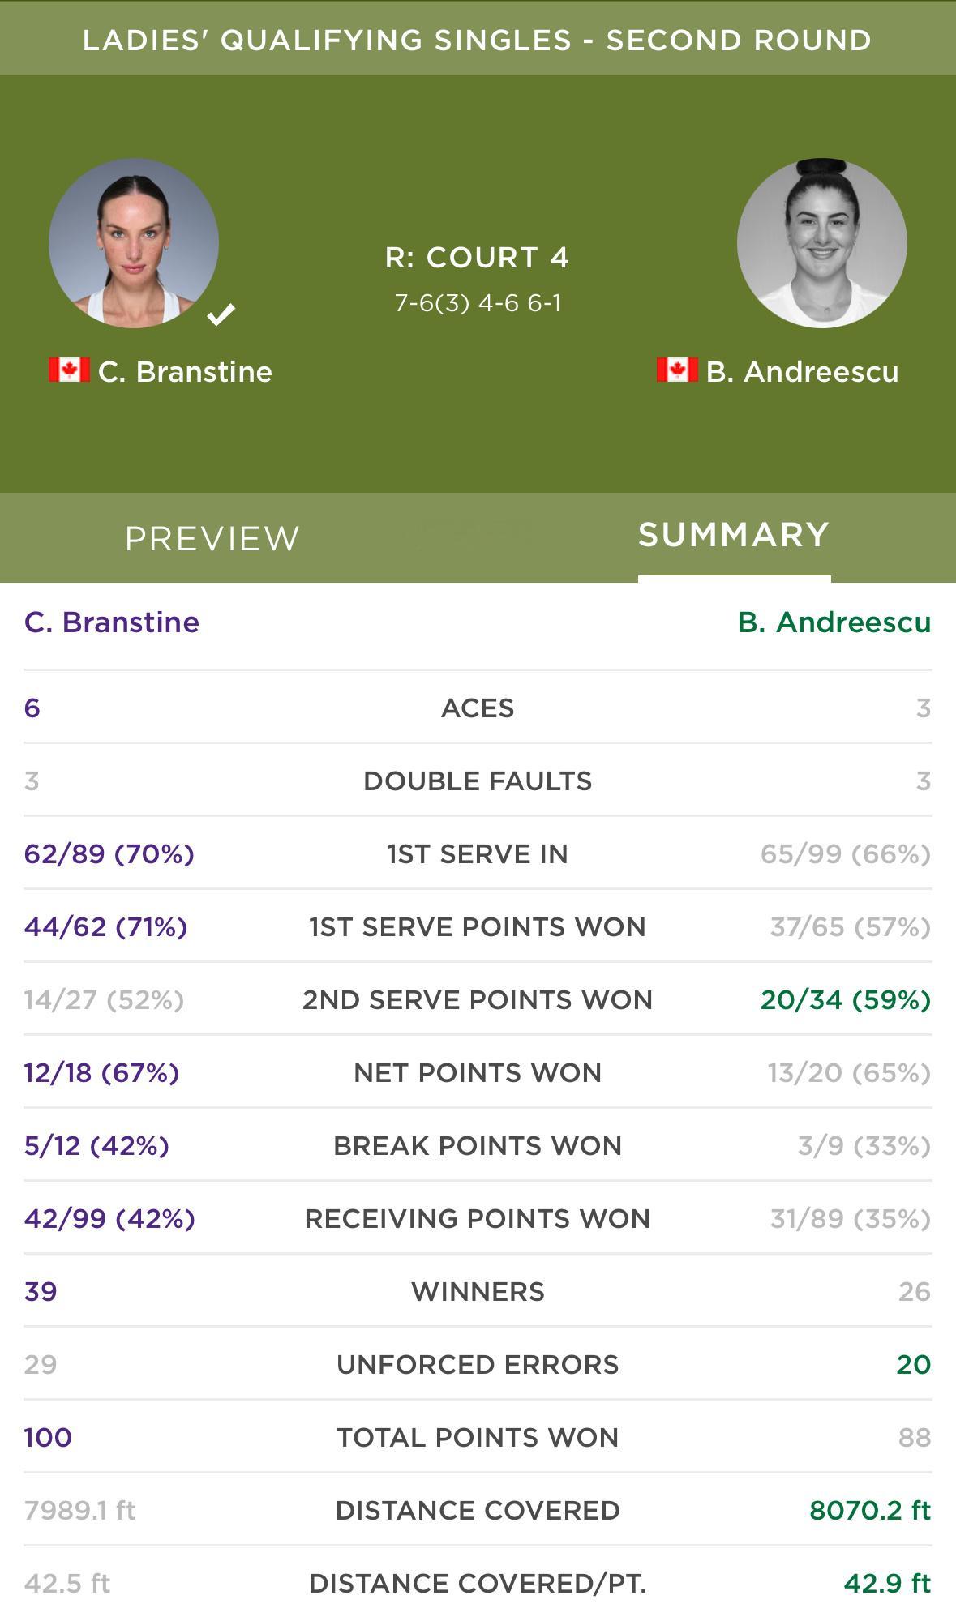Click the Canadian flag beside B. Andreescu

click(677, 370)
